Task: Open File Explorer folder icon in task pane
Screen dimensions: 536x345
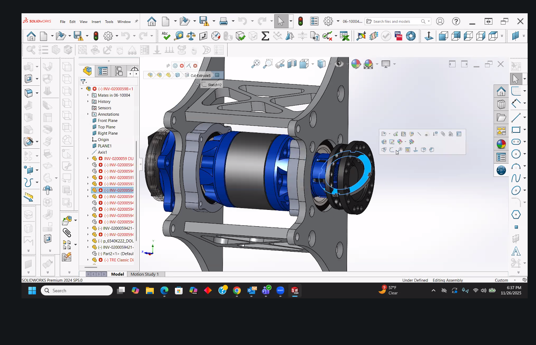Action: pyautogui.click(x=501, y=117)
